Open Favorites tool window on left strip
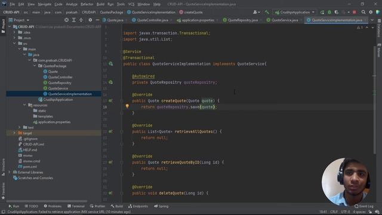 pyautogui.click(x=3, y=191)
